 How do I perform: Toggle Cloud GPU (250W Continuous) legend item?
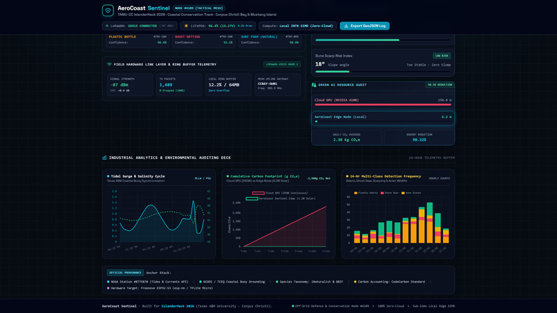tap(280, 193)
